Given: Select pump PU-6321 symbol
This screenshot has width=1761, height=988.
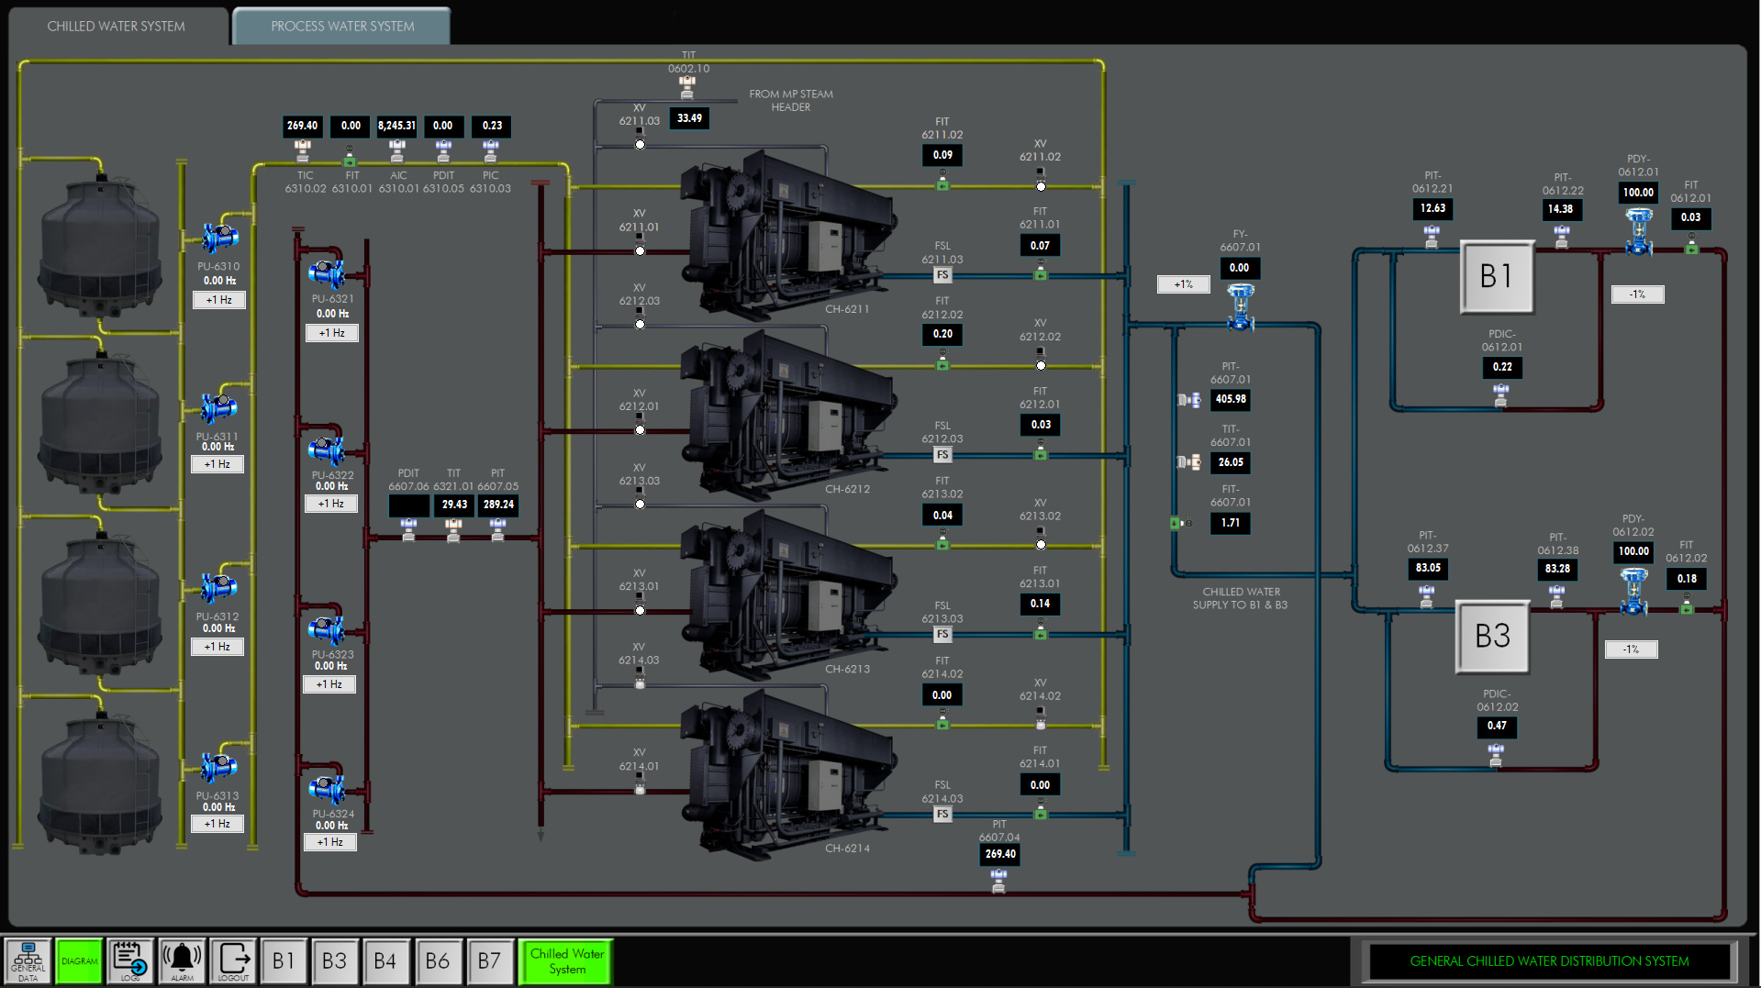Looking at the screenshot, I should point(328,272).
